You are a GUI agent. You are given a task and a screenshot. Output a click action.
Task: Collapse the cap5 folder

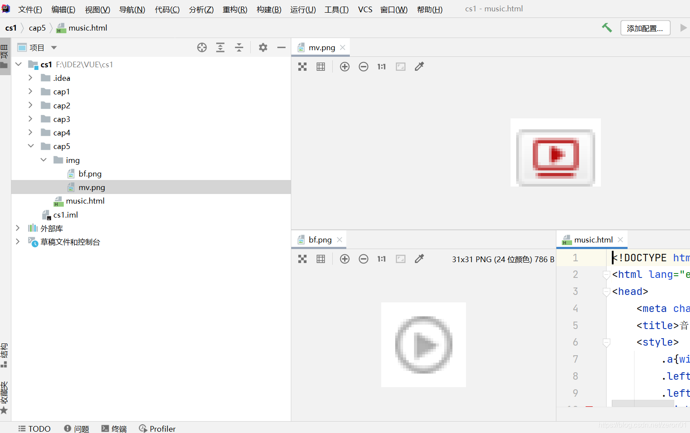click(x=31, y=146)
